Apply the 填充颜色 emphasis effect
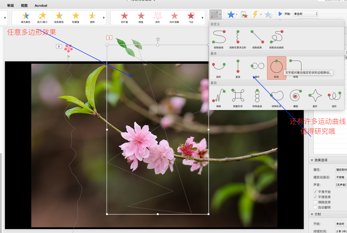The height and width of the screenshot is (233, 347). 26,18
